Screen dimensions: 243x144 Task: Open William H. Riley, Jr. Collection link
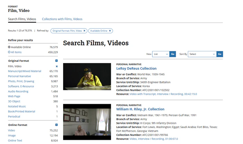pos(140,109)
